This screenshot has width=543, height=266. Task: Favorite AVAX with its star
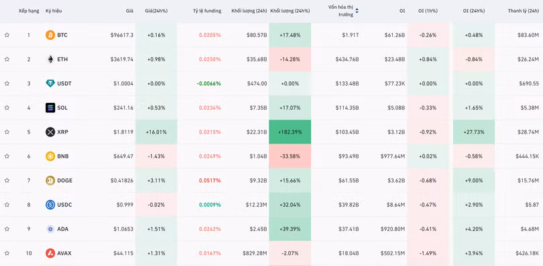[x=7, y=253]
